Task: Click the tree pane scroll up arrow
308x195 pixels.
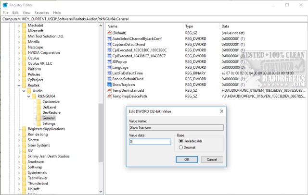Action: [101, 25]
